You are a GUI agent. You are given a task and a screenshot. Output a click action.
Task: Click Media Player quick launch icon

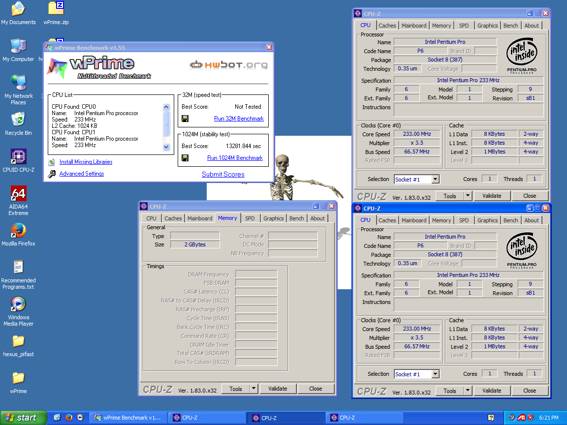point(80,418)
